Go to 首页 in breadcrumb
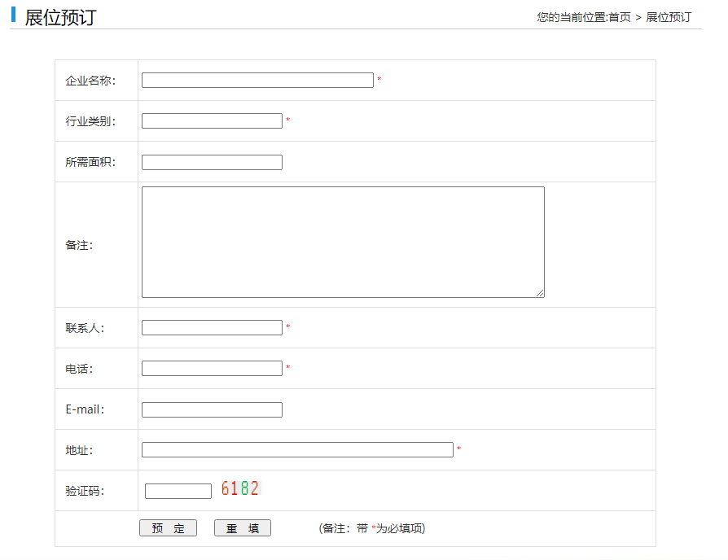The width and height of the screenshot is (728, 560). 620,18
